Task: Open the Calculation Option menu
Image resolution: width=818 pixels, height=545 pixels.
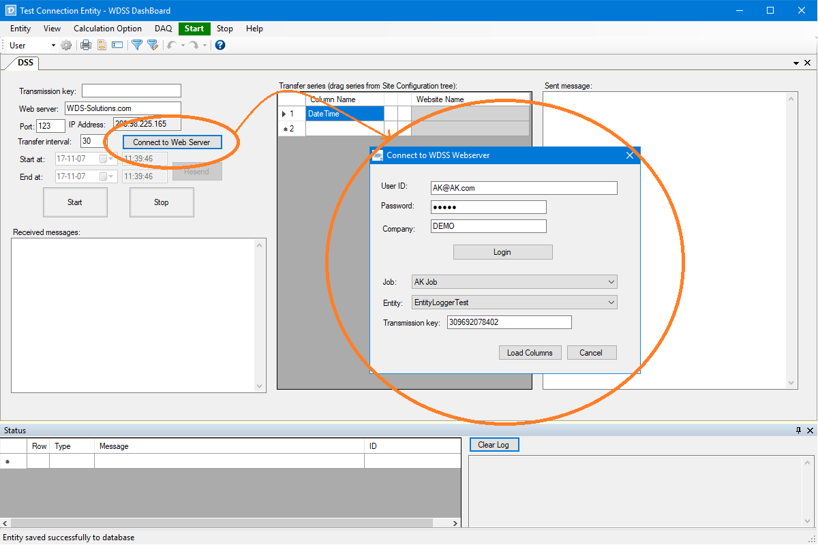Action: [x=108, y=29]
